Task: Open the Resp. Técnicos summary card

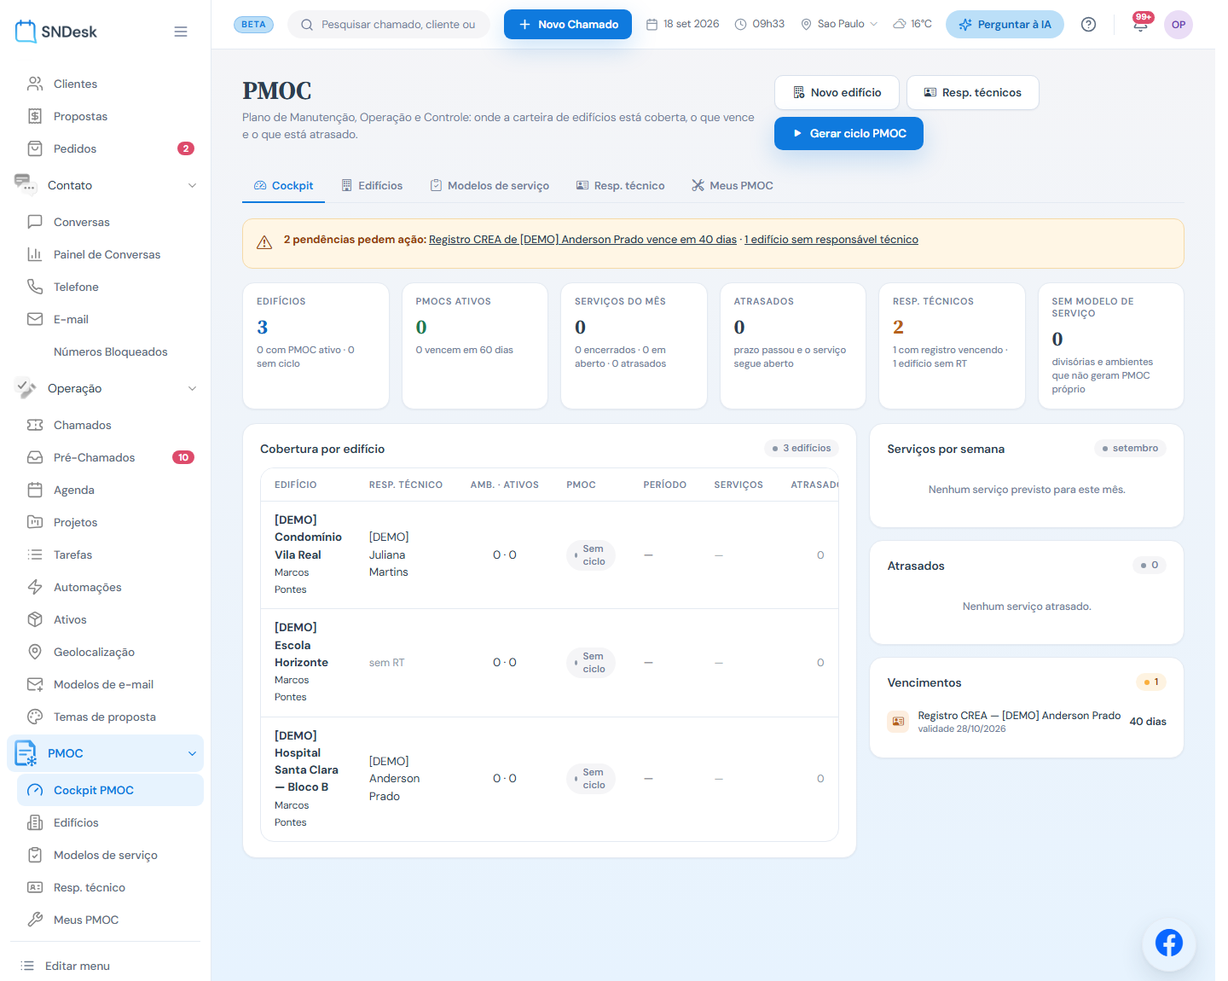Action: (x=952, y=345)
